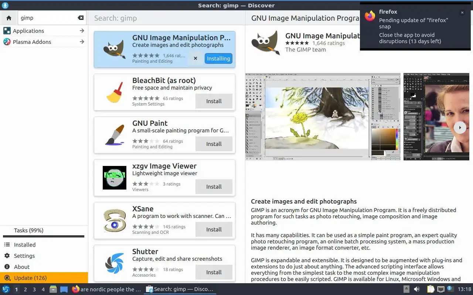Click the tray eject/removable media icon
Screen dimensions: 473x295
pyautogui.click(x=406, y=289)
